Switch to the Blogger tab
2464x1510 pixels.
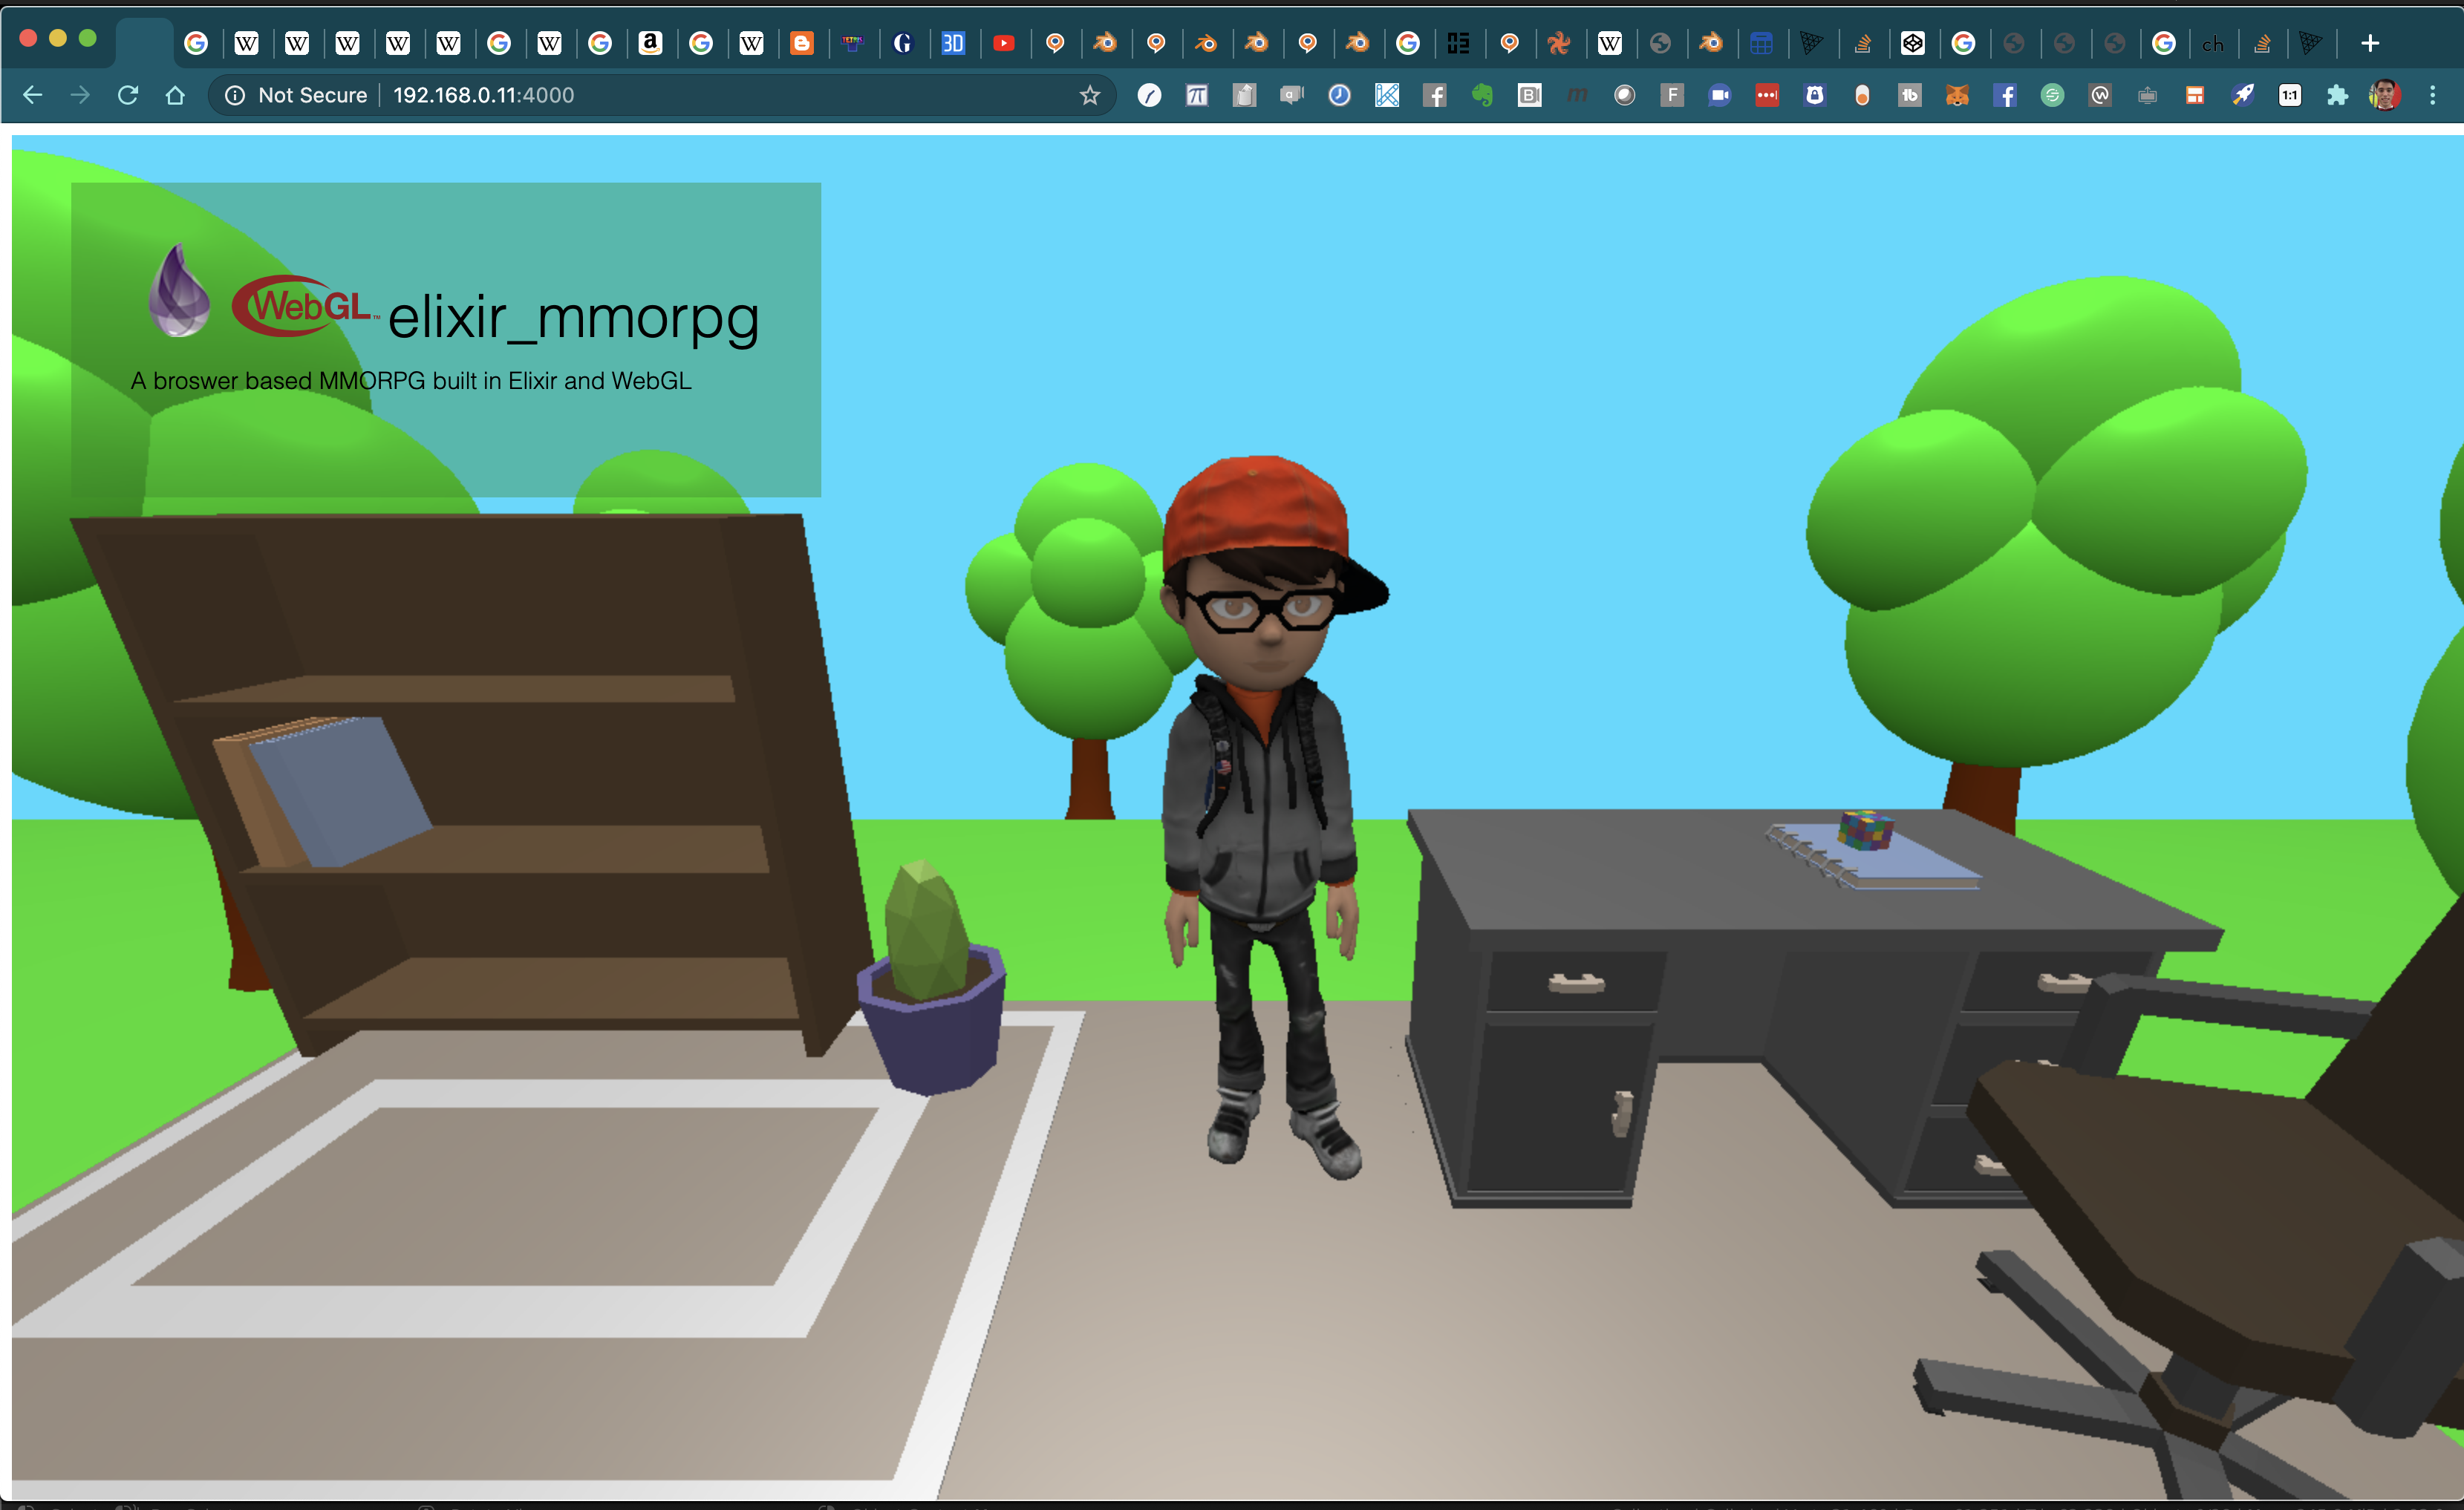click(x=802, y=43)
